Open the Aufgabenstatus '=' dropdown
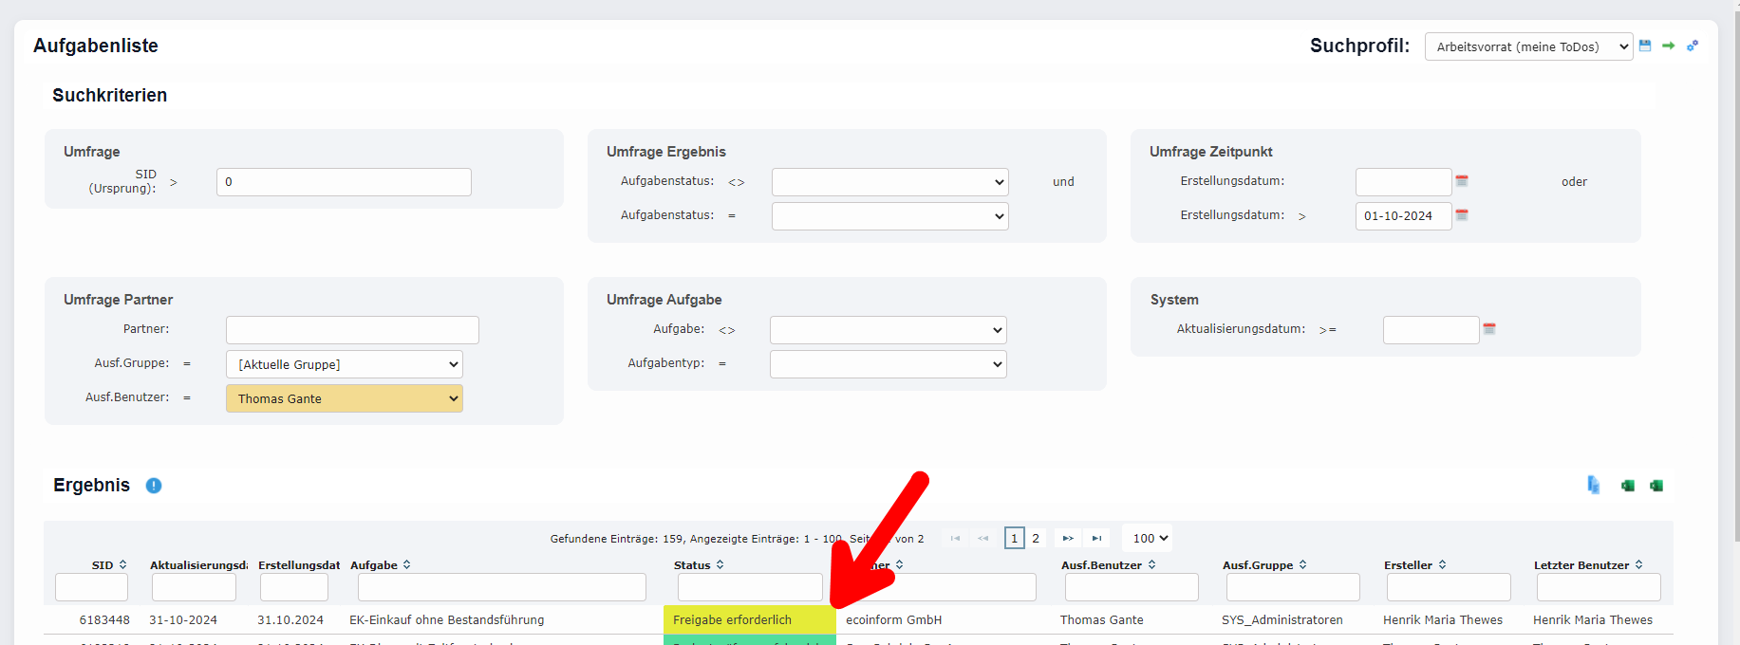This screenshot has height=645, width=1740. point(890,216)
